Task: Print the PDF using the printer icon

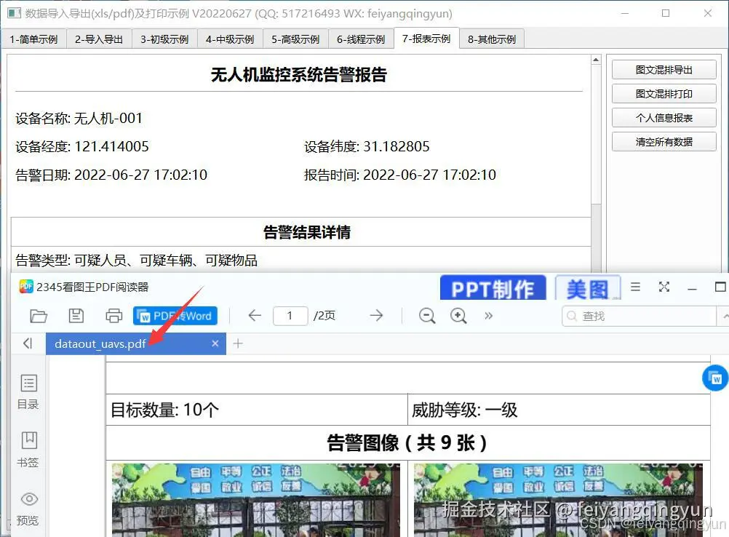Action: (114, 316)
